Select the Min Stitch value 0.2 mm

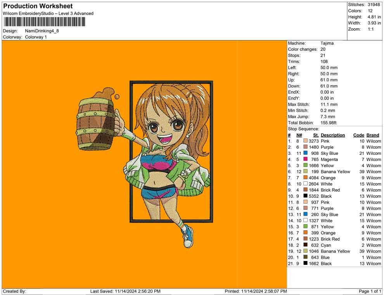(x=328, y=110)
